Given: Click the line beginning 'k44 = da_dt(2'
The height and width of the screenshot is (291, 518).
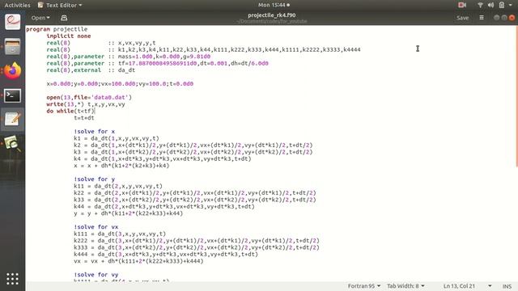Looking at the screenshot, I should [x=164, y=207].
